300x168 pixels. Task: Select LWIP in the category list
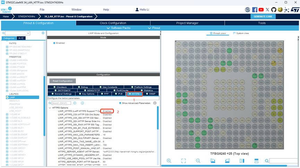pos(23,97)
